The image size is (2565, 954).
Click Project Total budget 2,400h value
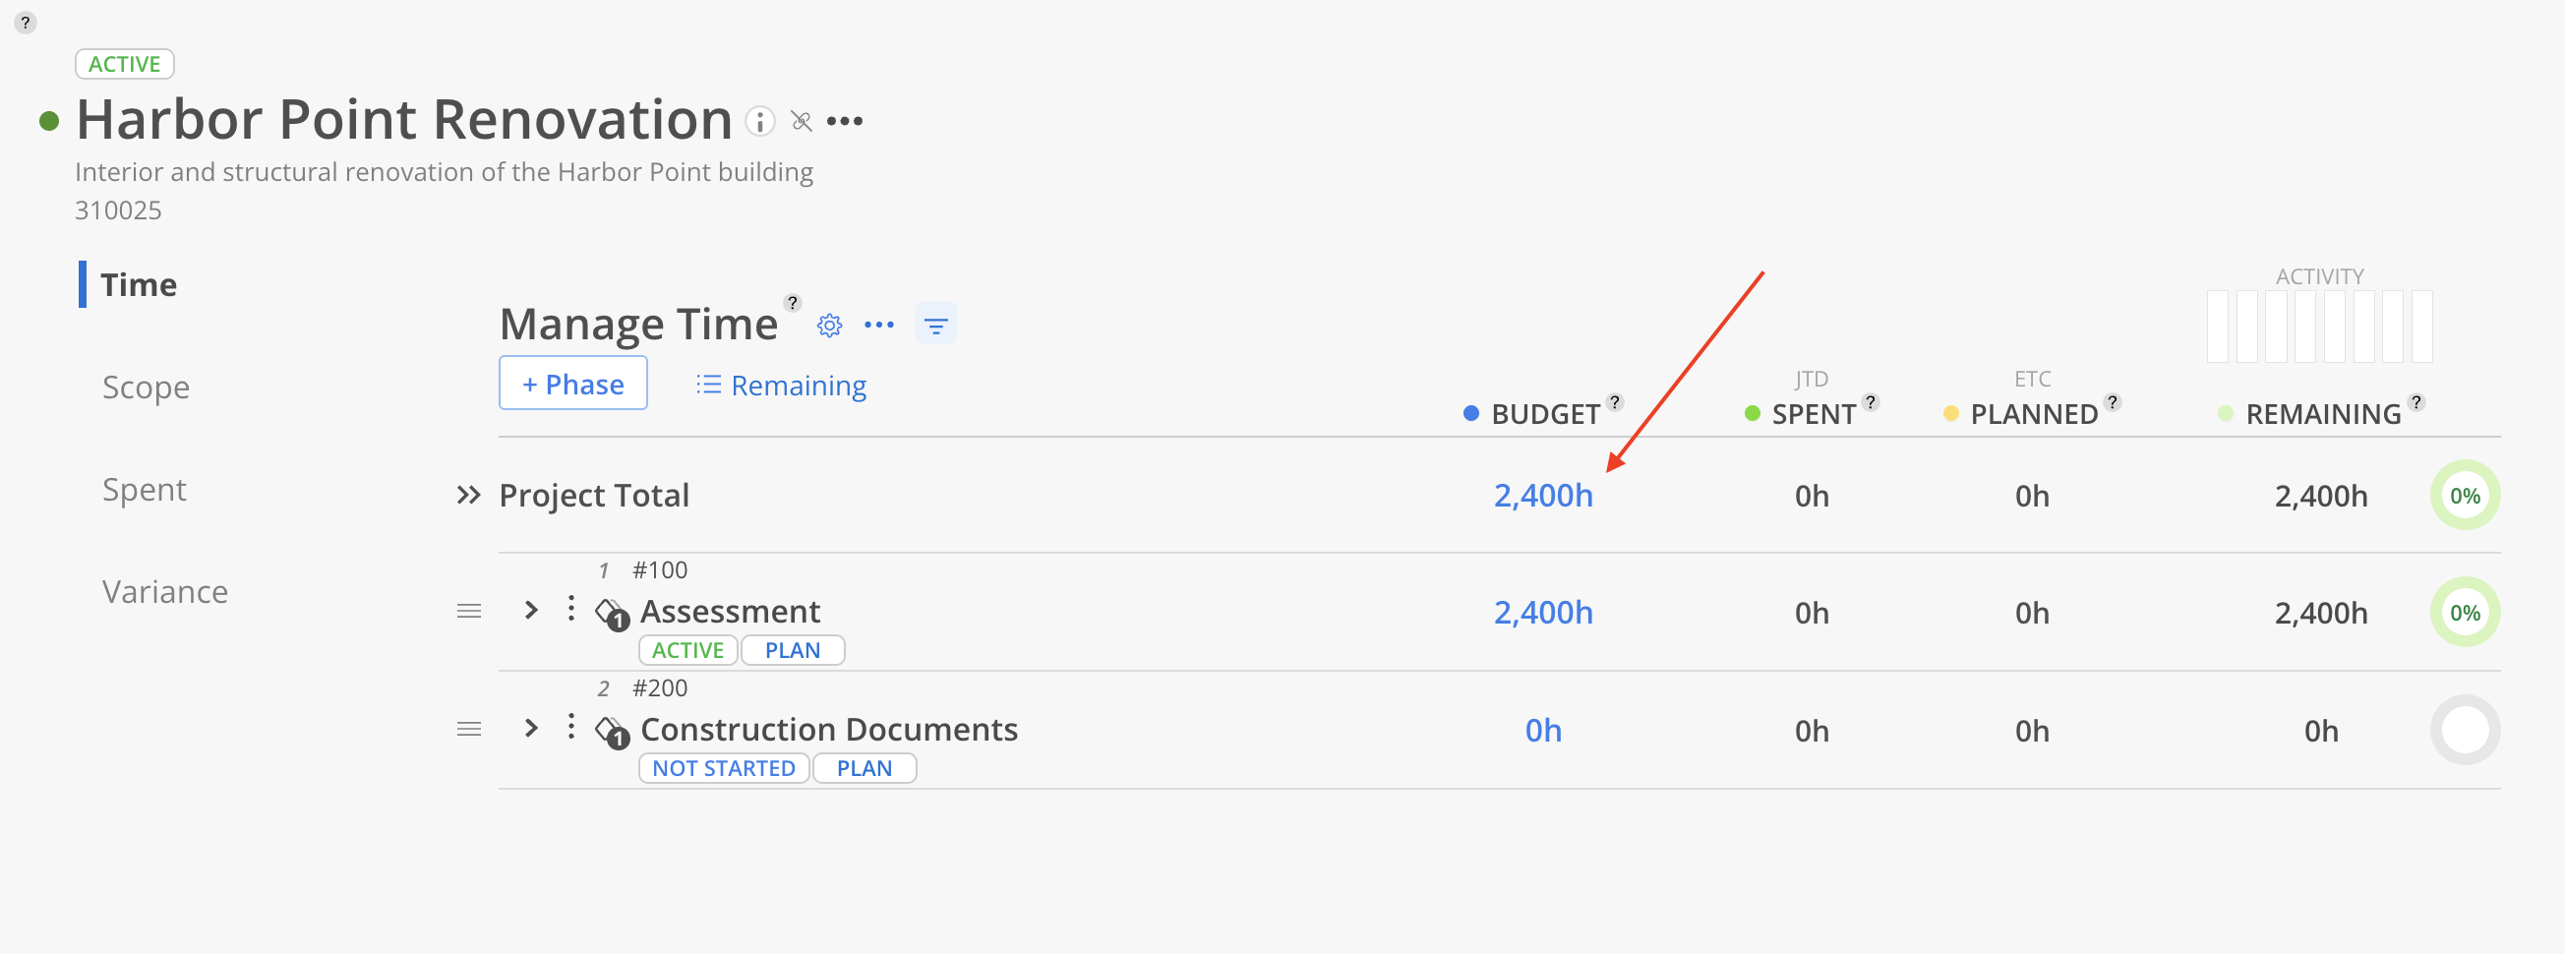[1543, 496]
